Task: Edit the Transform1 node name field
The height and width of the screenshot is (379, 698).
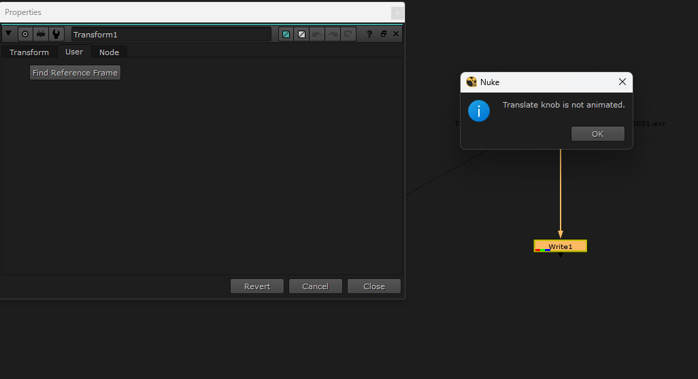Action: [x=171, y=34]
